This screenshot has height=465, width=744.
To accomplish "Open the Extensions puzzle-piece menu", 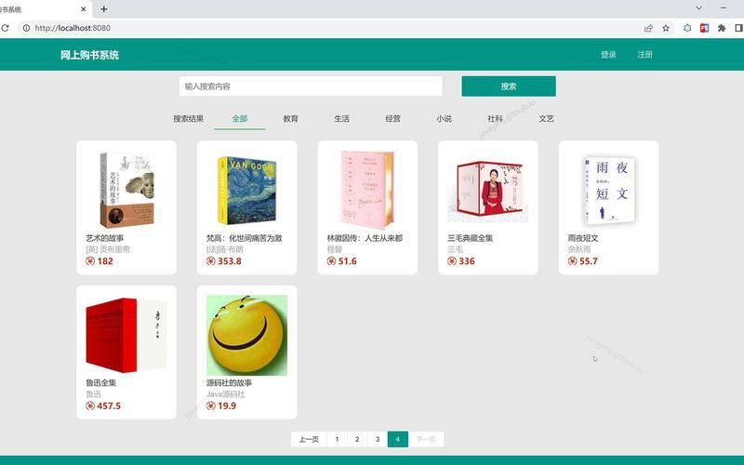I will (722, 28).
